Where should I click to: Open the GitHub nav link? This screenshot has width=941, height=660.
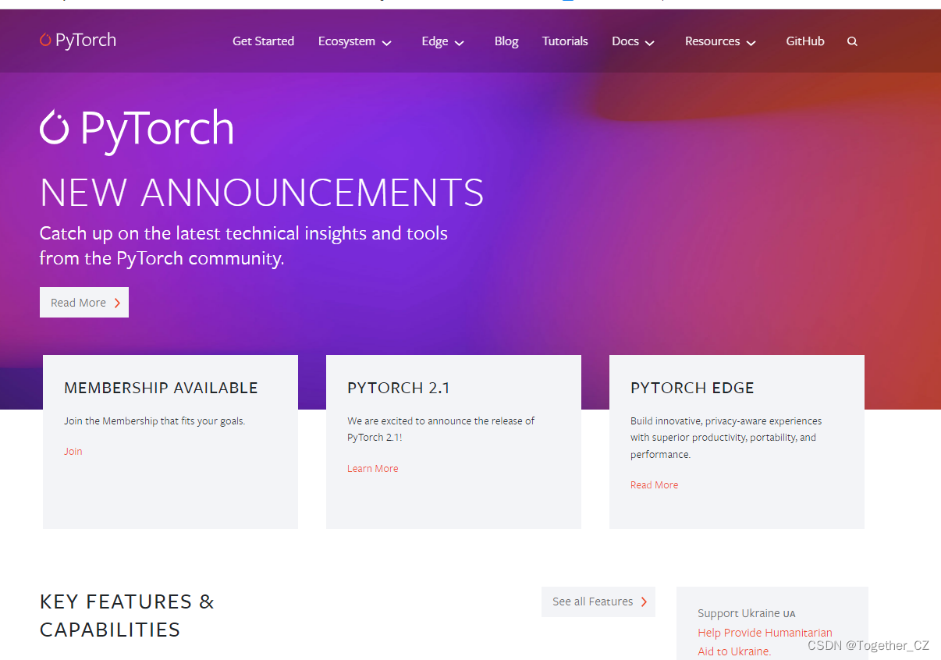(x=805, y=41)
